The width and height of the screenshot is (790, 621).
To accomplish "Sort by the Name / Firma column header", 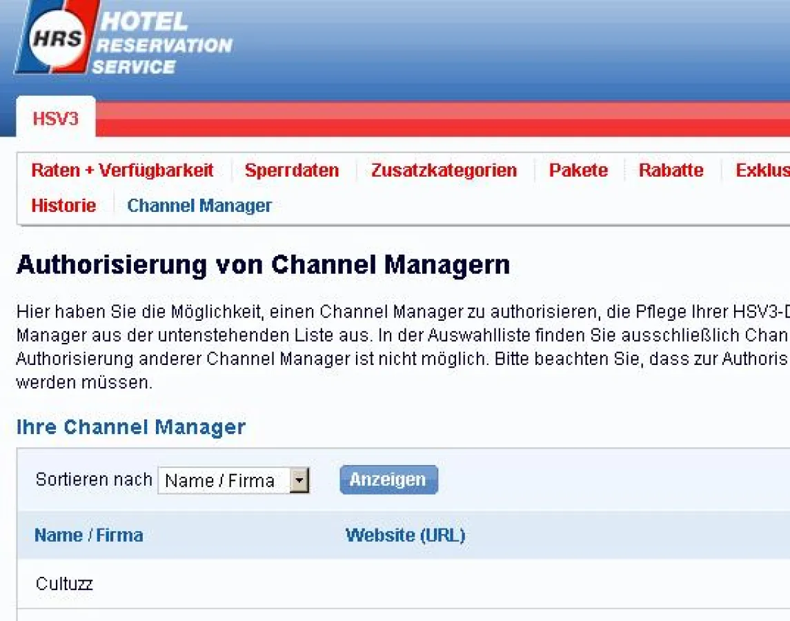I will [x=89, y=535].
